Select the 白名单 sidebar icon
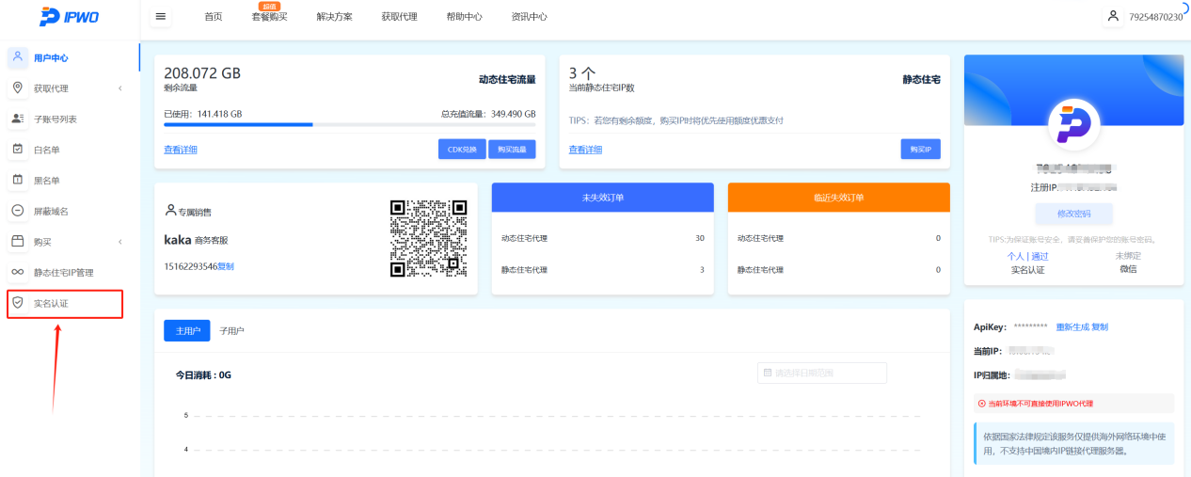1191x477 pixels. click(17, 149)
